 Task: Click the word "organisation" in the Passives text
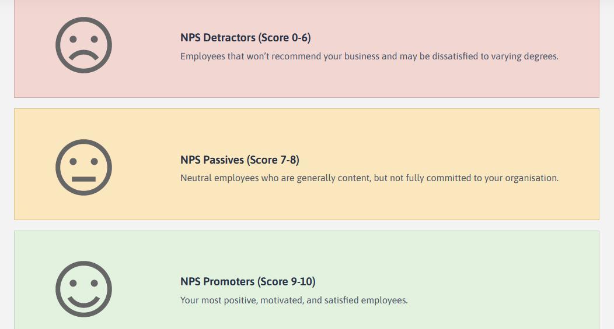532,179
